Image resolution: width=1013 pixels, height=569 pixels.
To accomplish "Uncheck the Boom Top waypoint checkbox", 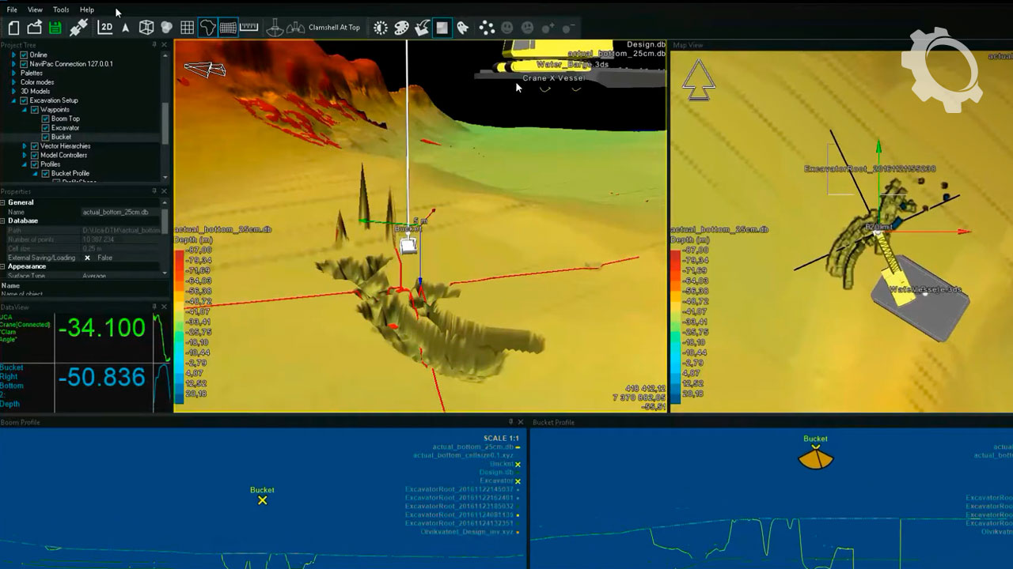I will [x=45, y=119].
